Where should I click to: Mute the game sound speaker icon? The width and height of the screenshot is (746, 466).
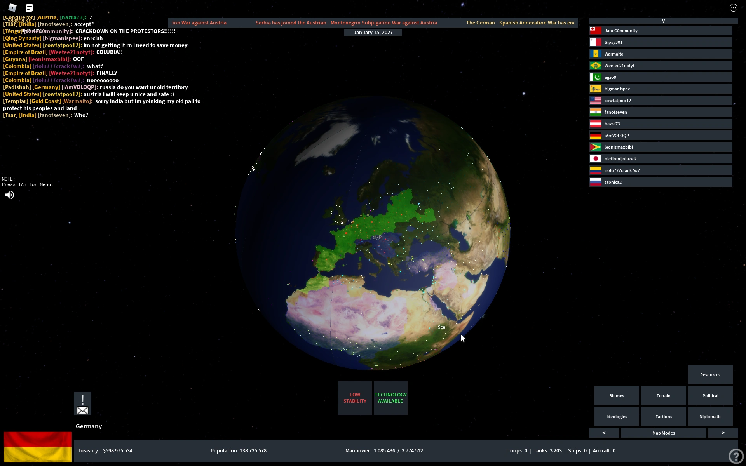tap(10, 195)
